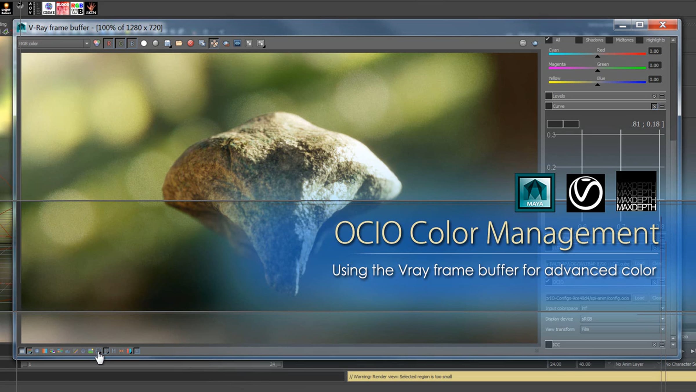Click the Load button beside OCIO config path
Screen dimensions: 696x392
point(640,298)
